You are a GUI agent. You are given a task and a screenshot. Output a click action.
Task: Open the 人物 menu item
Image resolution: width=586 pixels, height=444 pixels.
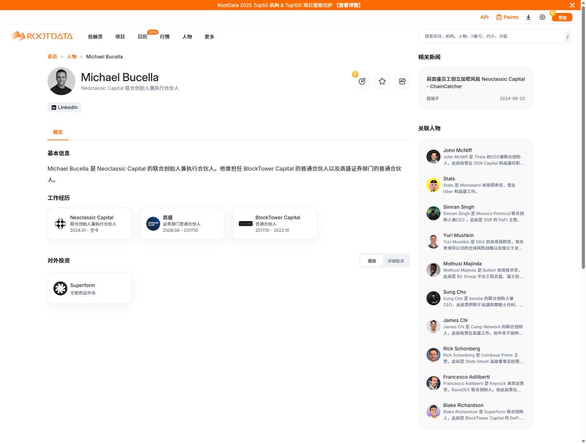pyautogui.click(x=187, y=37)
